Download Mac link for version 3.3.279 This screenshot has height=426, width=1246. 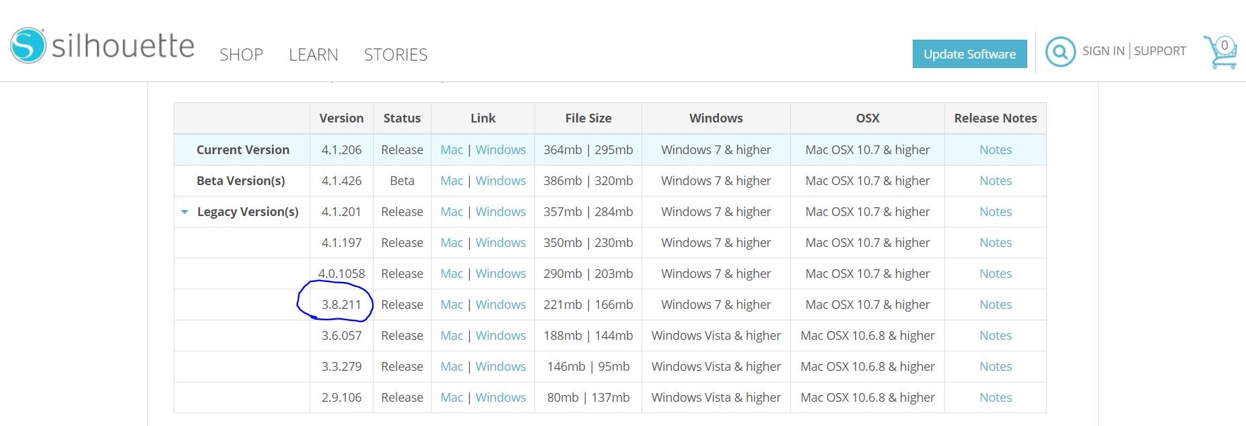[x=452, y=367]
